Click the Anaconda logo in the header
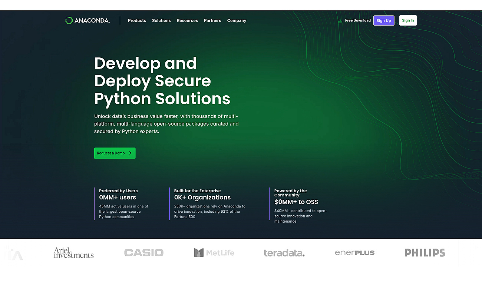 point(88,21)
